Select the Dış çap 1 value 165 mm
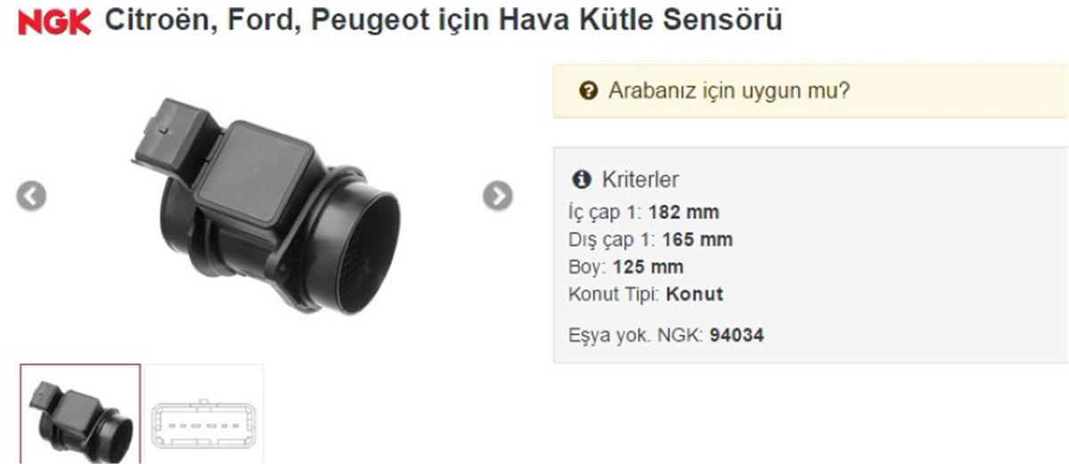The width and height of the screenshot is (1069, 464). 698,240
